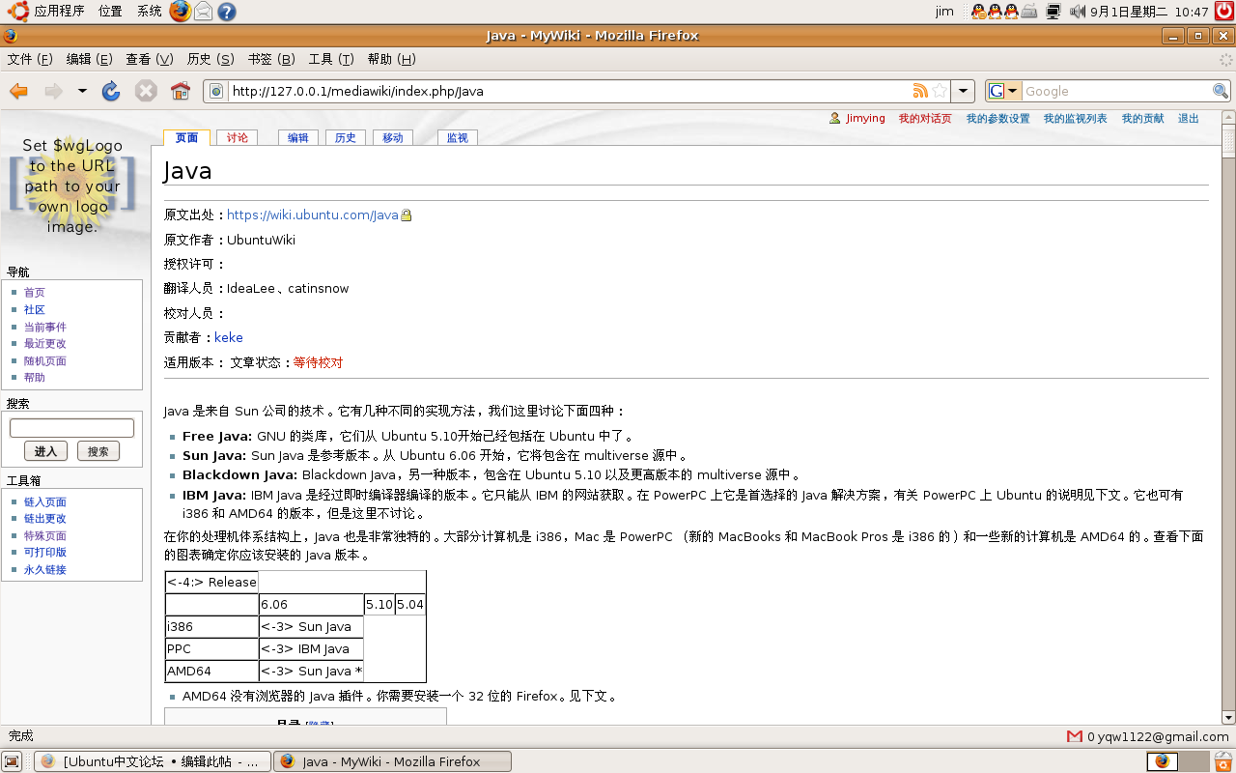Viewport: 1236px width, 773px height.
Task: Click the page favicon in the URL bar
Action: pyautogui.click(x=216, y=91)
